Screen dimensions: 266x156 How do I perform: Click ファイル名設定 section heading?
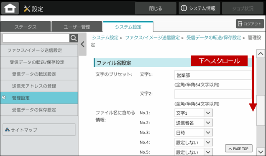pos(114,63)
